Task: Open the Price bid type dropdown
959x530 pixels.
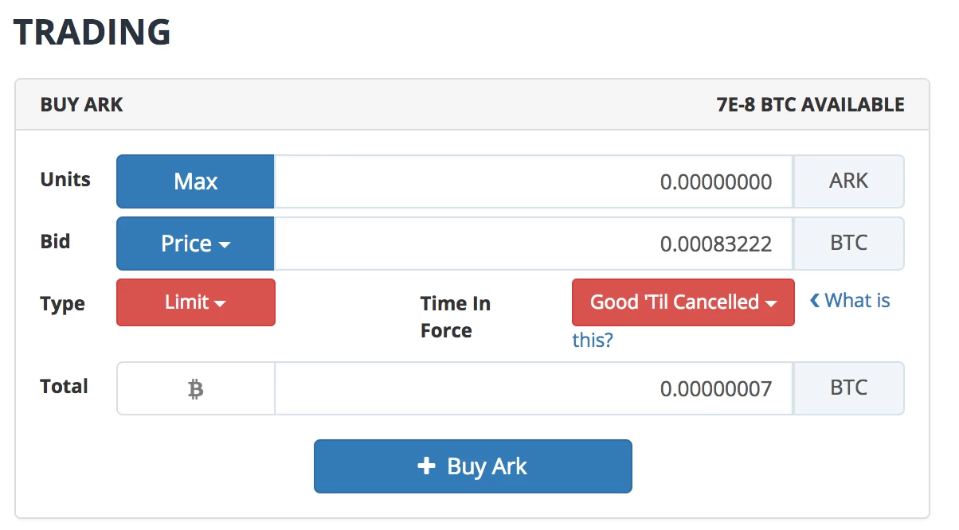Action: point(195,244)
